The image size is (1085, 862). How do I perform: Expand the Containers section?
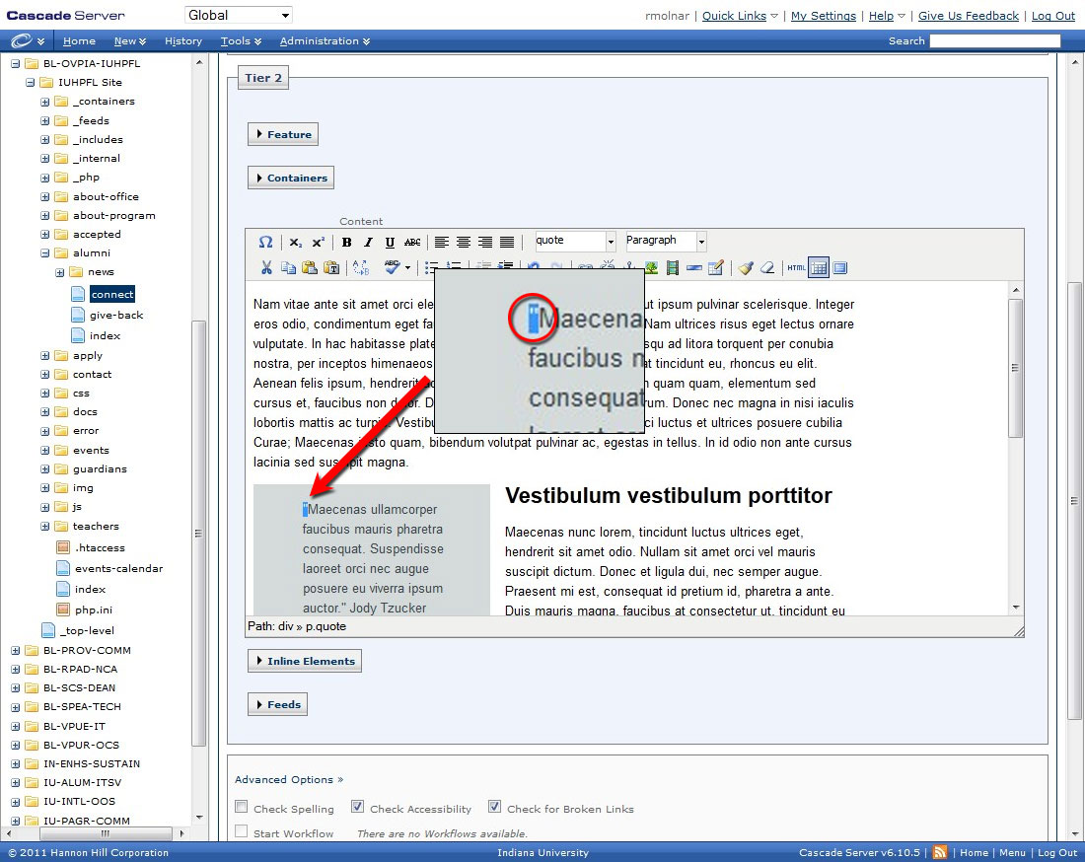290,178
